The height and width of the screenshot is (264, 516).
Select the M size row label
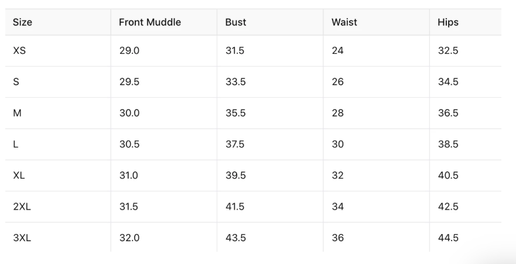(x=17, y=113)
